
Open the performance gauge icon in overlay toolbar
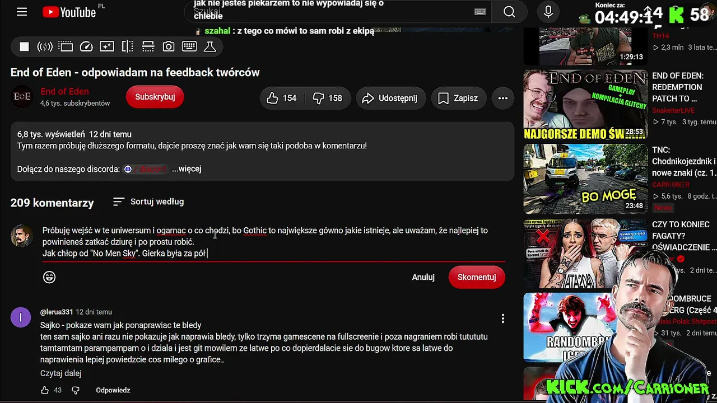[x=86, y=47]
